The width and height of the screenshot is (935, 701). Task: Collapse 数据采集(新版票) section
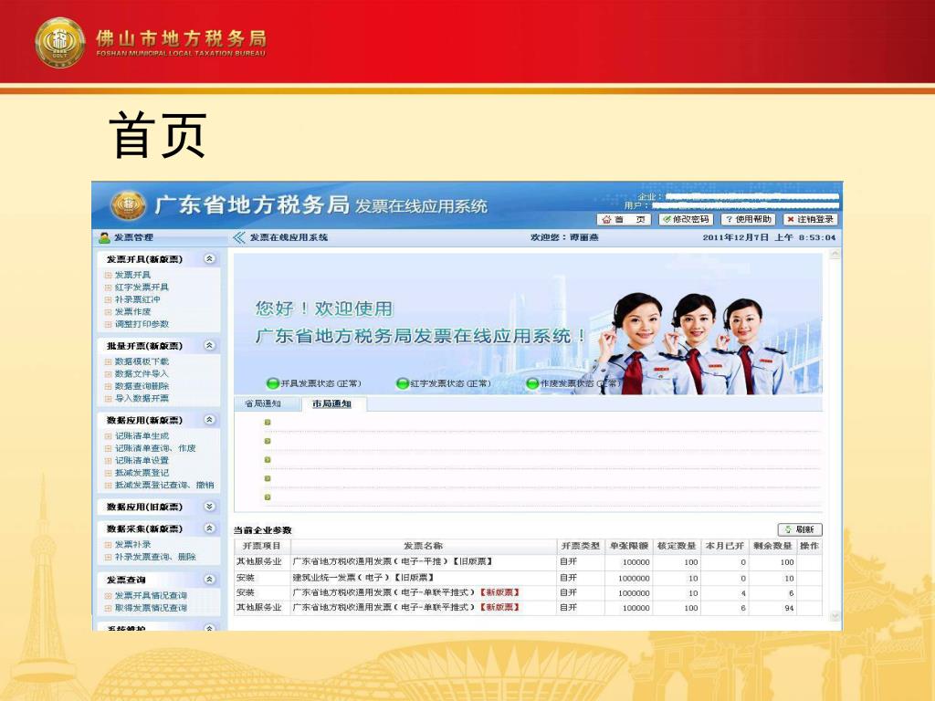[209, 528]
